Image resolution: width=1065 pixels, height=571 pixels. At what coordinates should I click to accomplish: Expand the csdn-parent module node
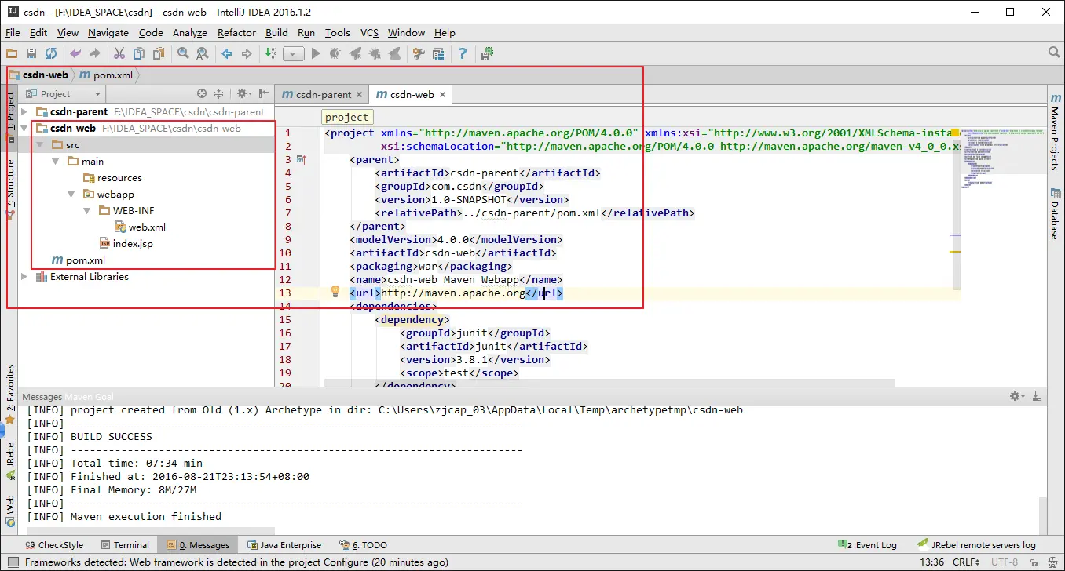point(25,112)
